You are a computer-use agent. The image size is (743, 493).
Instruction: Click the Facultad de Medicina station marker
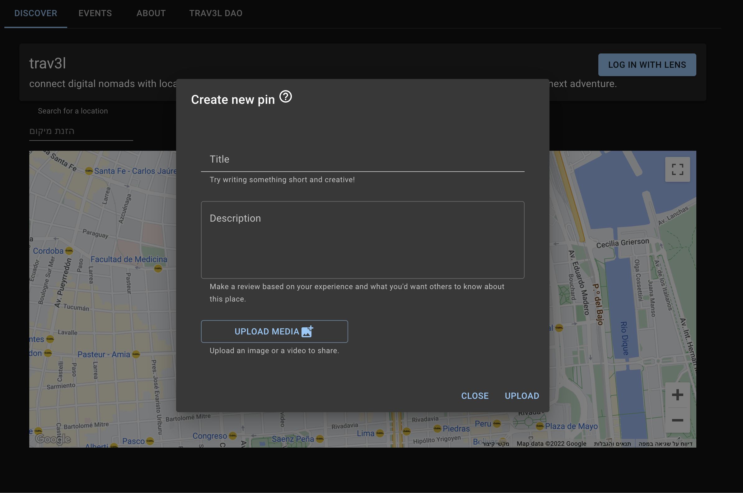158,268
